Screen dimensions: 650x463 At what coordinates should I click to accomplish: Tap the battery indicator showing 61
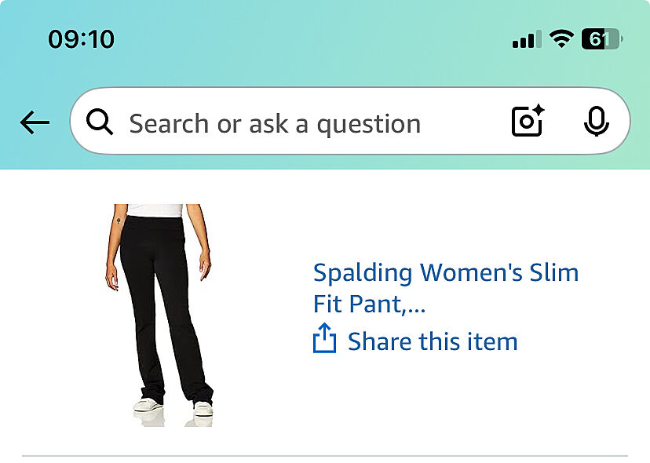600,39
